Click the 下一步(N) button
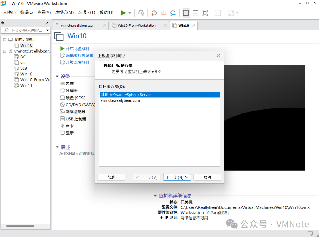This screenshot has height=237, width=319. [177, 177]
